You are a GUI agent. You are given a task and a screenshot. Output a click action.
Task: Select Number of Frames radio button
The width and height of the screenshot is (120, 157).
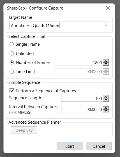pos(11,63)
